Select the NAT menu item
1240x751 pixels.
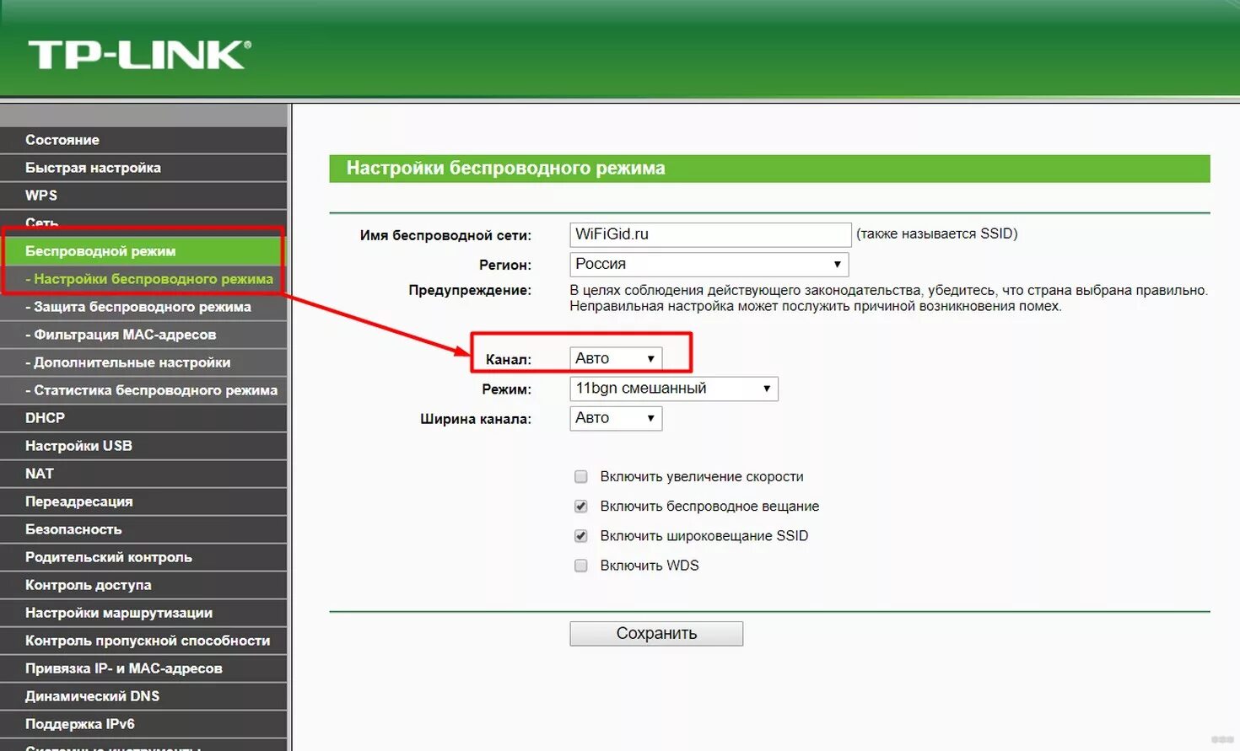(x=143, y=474)
